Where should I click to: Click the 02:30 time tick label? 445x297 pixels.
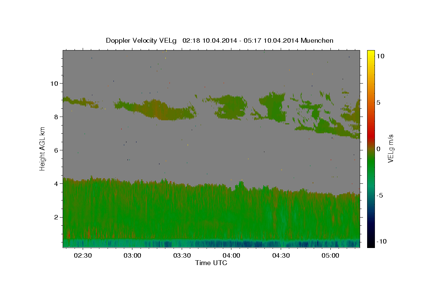pos(83,256)
